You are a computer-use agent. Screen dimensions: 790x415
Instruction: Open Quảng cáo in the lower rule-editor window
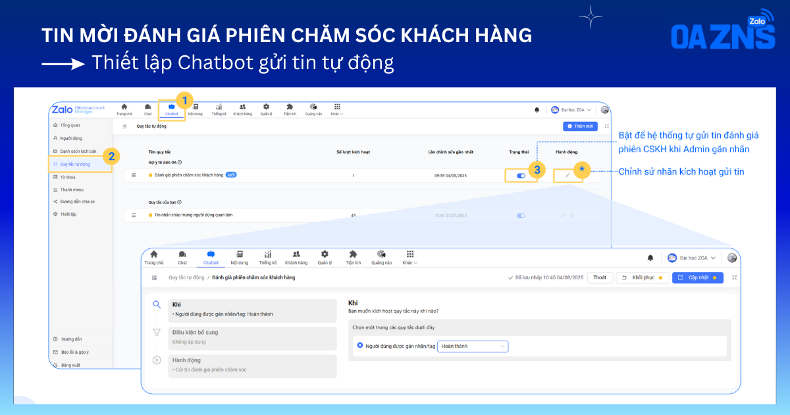click(x=382, y=258)
